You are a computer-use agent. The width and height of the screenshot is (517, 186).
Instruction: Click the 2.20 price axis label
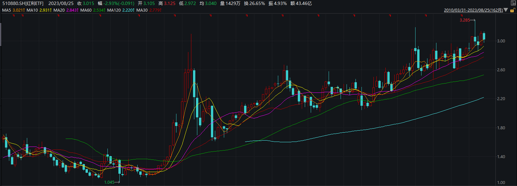[501, 99]
